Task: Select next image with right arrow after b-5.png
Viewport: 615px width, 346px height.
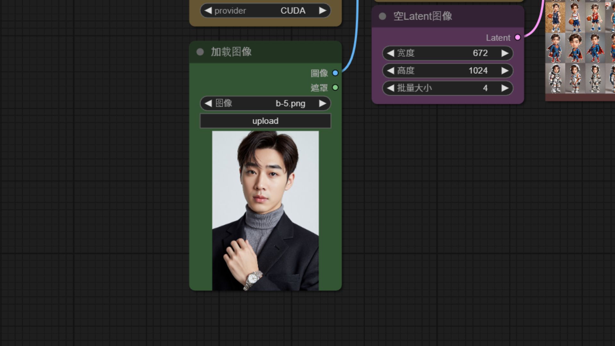Action: 323,103
